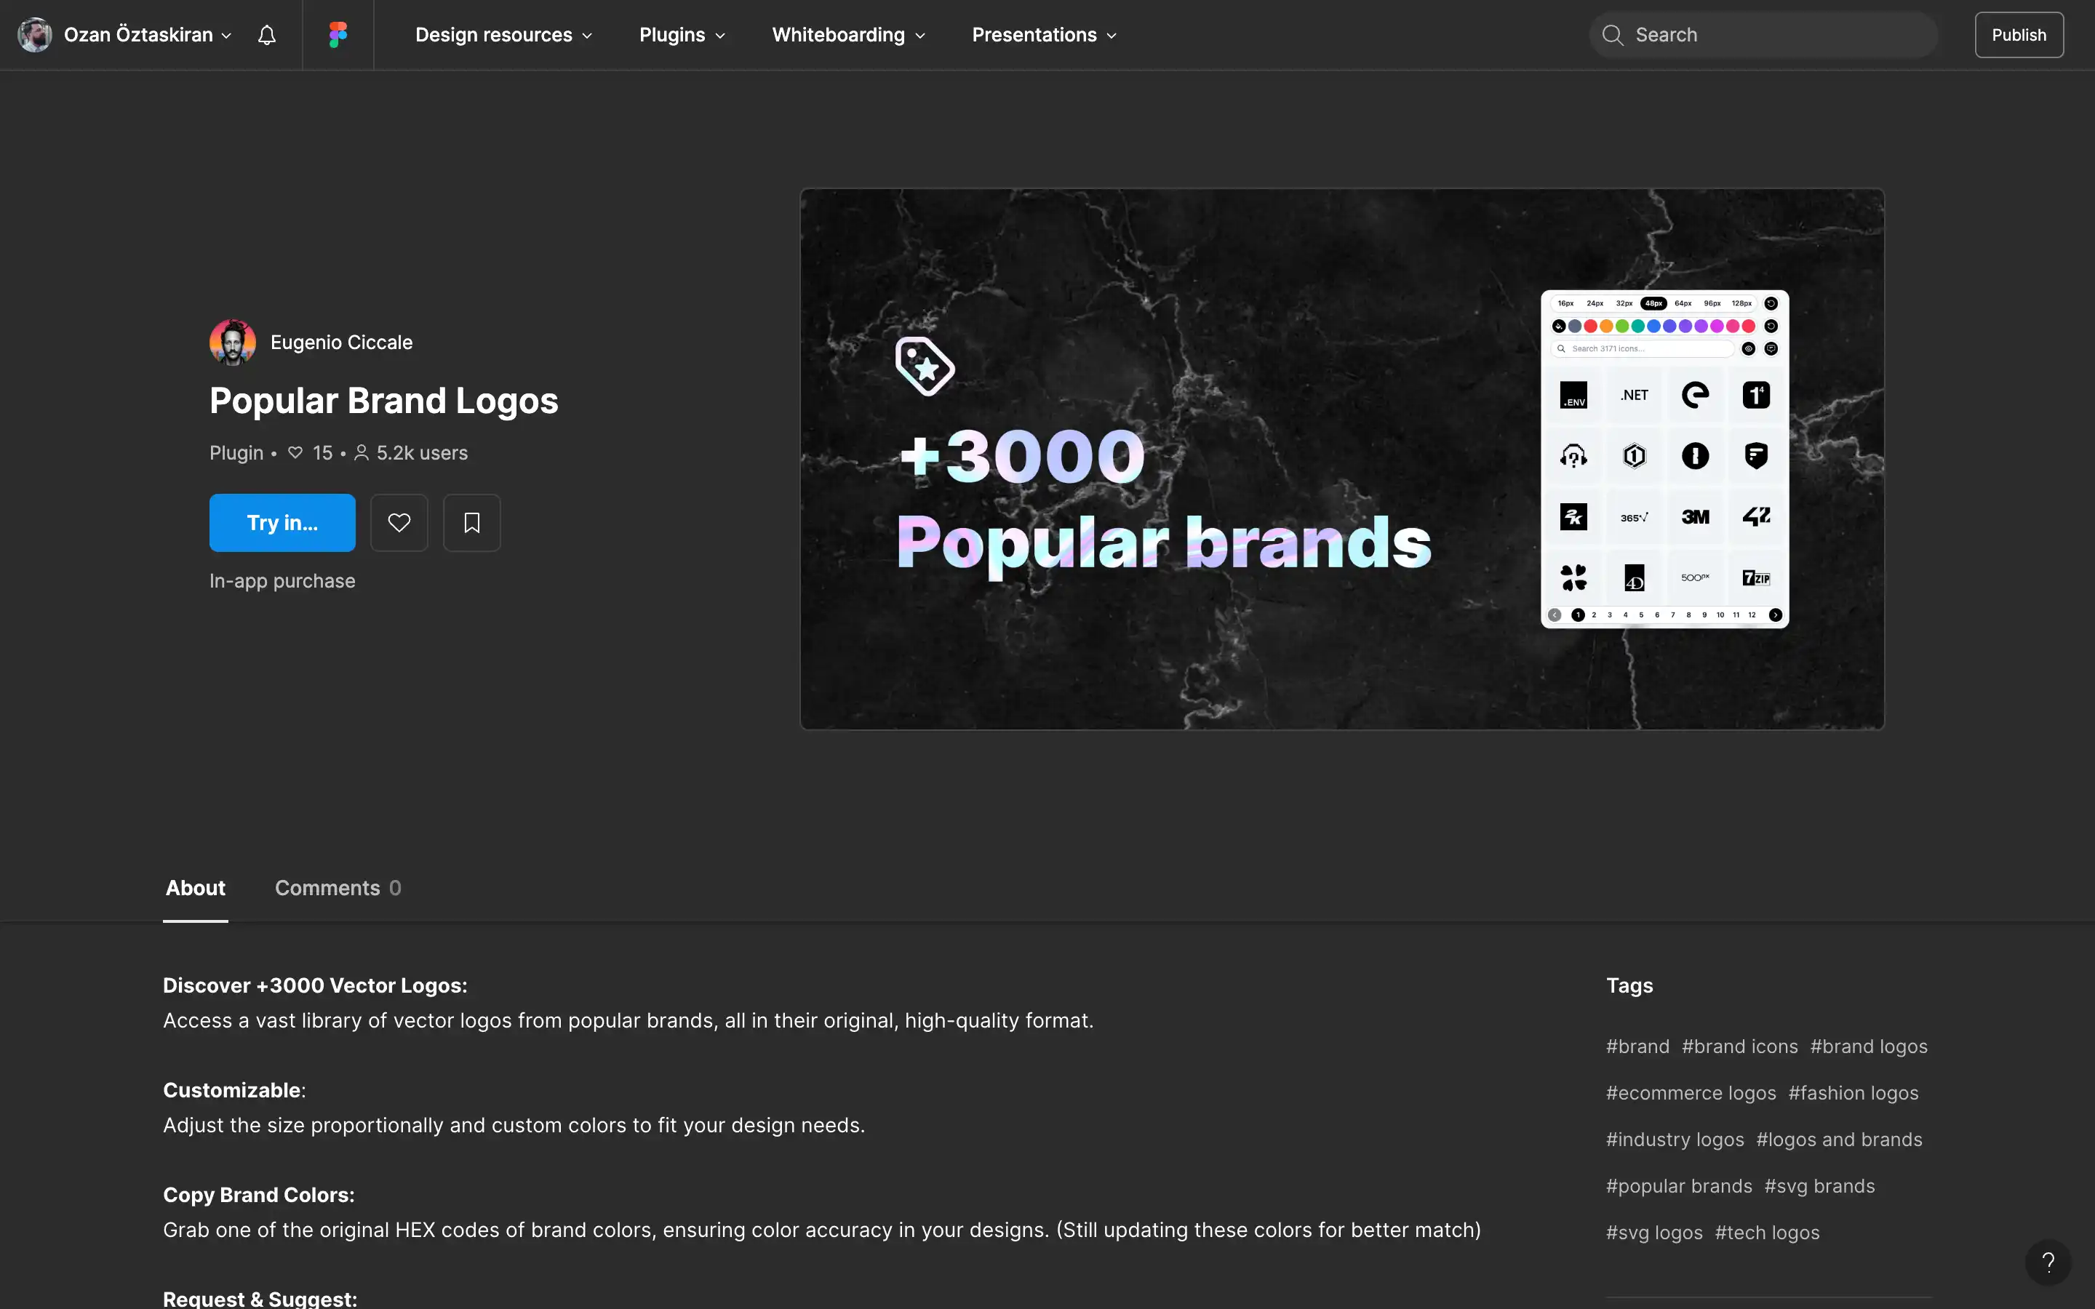
Task: Expand the Ozan Öztaskiran account menu
Action: (148, 35)
